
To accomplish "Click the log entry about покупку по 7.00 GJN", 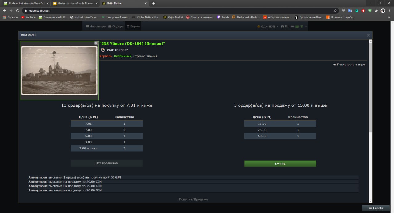I will [x=193, y=177].
